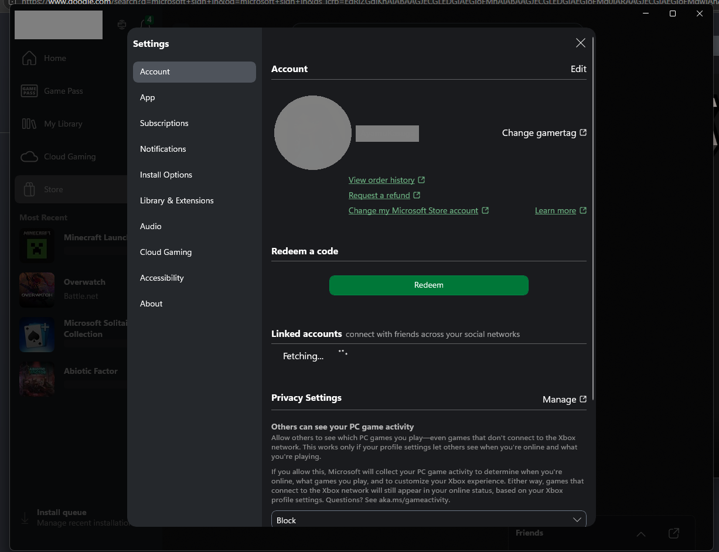Open the Accessibility settings tab
719x552 pixels.
pyautogui.click(x=195, y=278)
